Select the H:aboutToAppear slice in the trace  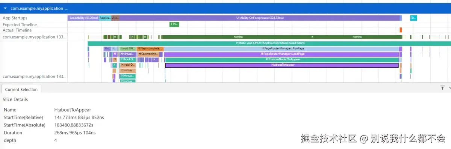point(281,65)
